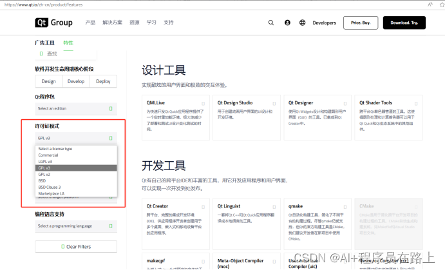
Task: Open the Select a programming language dropdown
Action: point(76,226)
